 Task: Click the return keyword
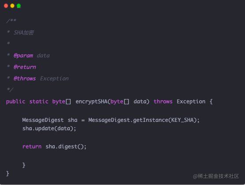[x=32, y=147]
